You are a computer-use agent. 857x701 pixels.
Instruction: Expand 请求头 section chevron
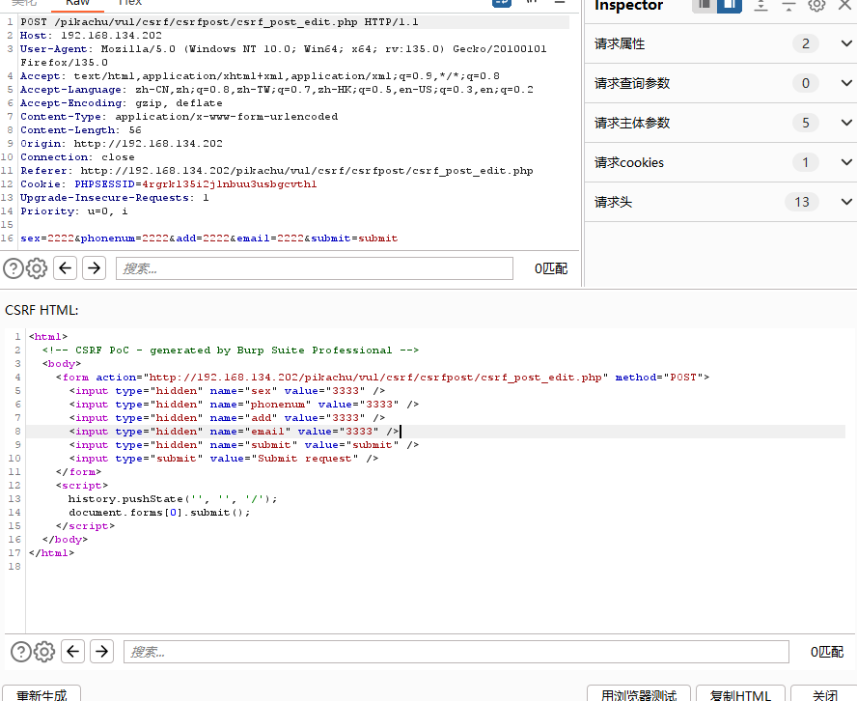846,202
